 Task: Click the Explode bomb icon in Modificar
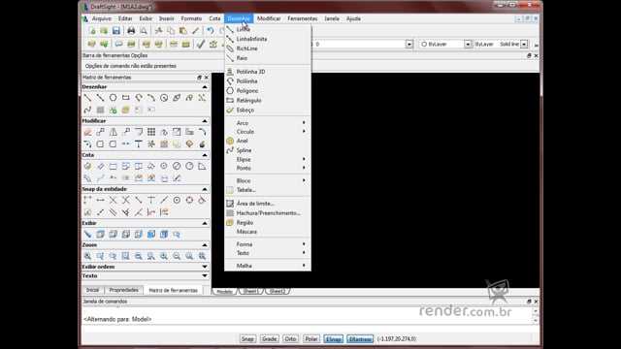(x=202, y=144)
